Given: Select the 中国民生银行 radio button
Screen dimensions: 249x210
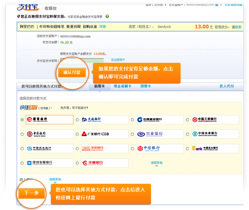Looking at the screenshot, I should click(x=22, y=149).
